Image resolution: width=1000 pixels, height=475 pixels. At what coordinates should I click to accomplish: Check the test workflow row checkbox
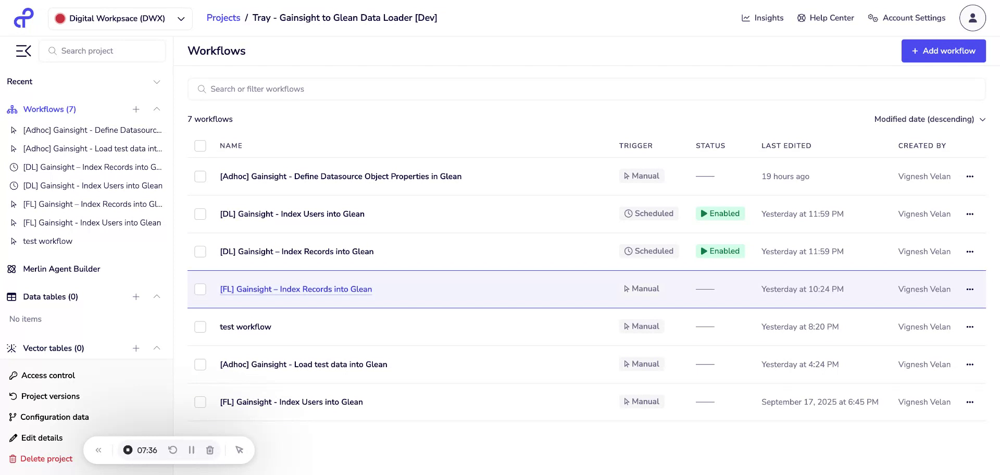(200, 327)
